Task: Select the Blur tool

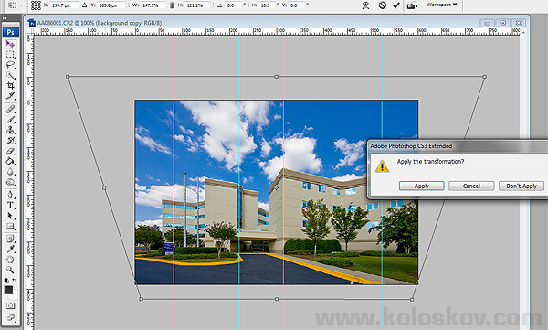Action: coord(10,172)
